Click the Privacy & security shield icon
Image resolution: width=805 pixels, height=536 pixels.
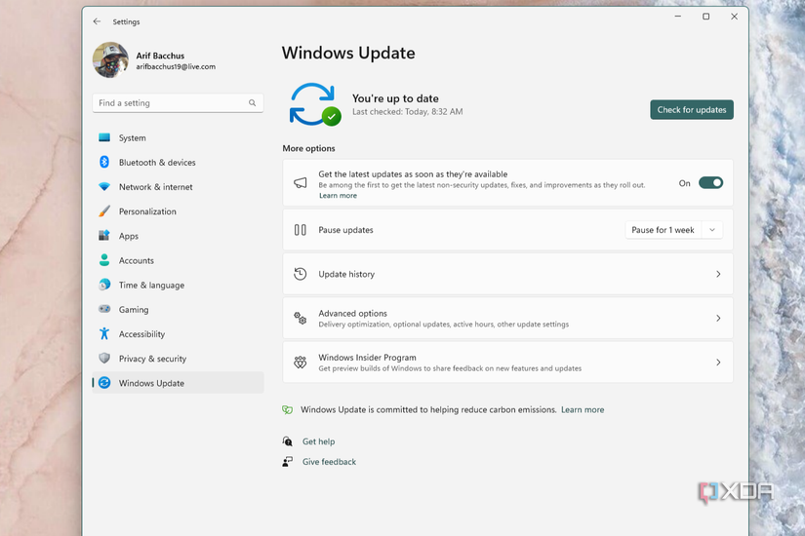[104, 358]
